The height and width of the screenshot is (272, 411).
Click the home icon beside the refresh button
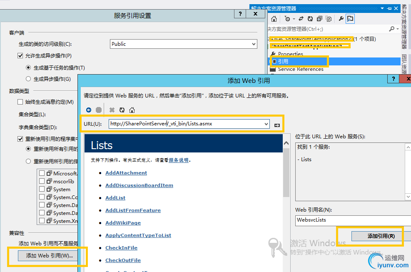(132, 110)
